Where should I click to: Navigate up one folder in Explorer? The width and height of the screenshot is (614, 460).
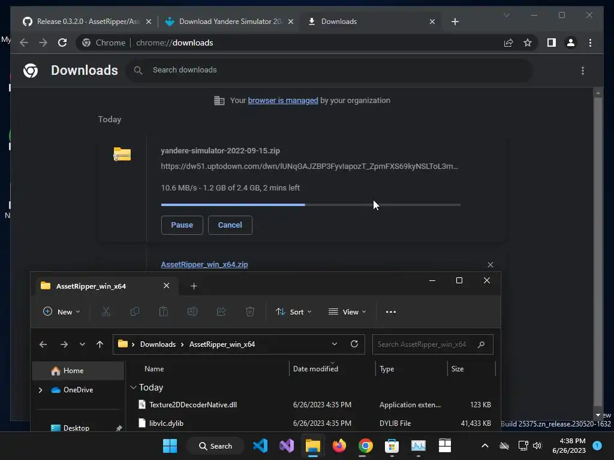coord(100,344)
